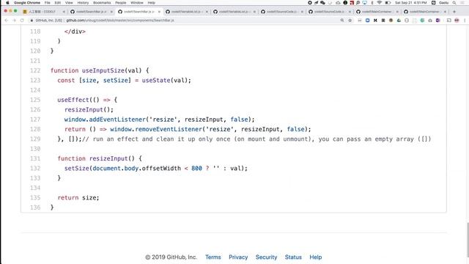Open the Chrome File menu

(47, 3)
